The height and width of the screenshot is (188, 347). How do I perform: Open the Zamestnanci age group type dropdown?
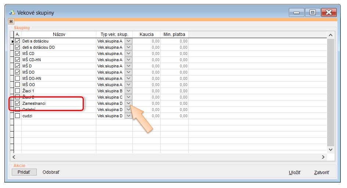point(128,103)
